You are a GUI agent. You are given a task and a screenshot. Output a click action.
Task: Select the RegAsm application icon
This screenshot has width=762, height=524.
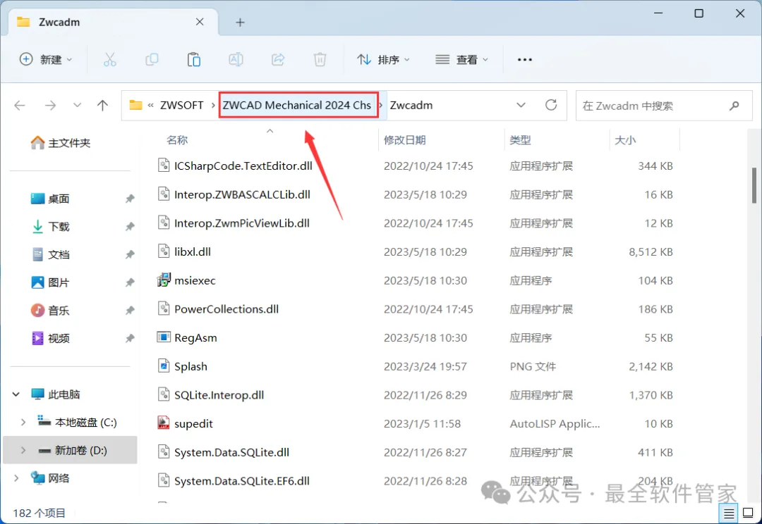coord(164,337)
